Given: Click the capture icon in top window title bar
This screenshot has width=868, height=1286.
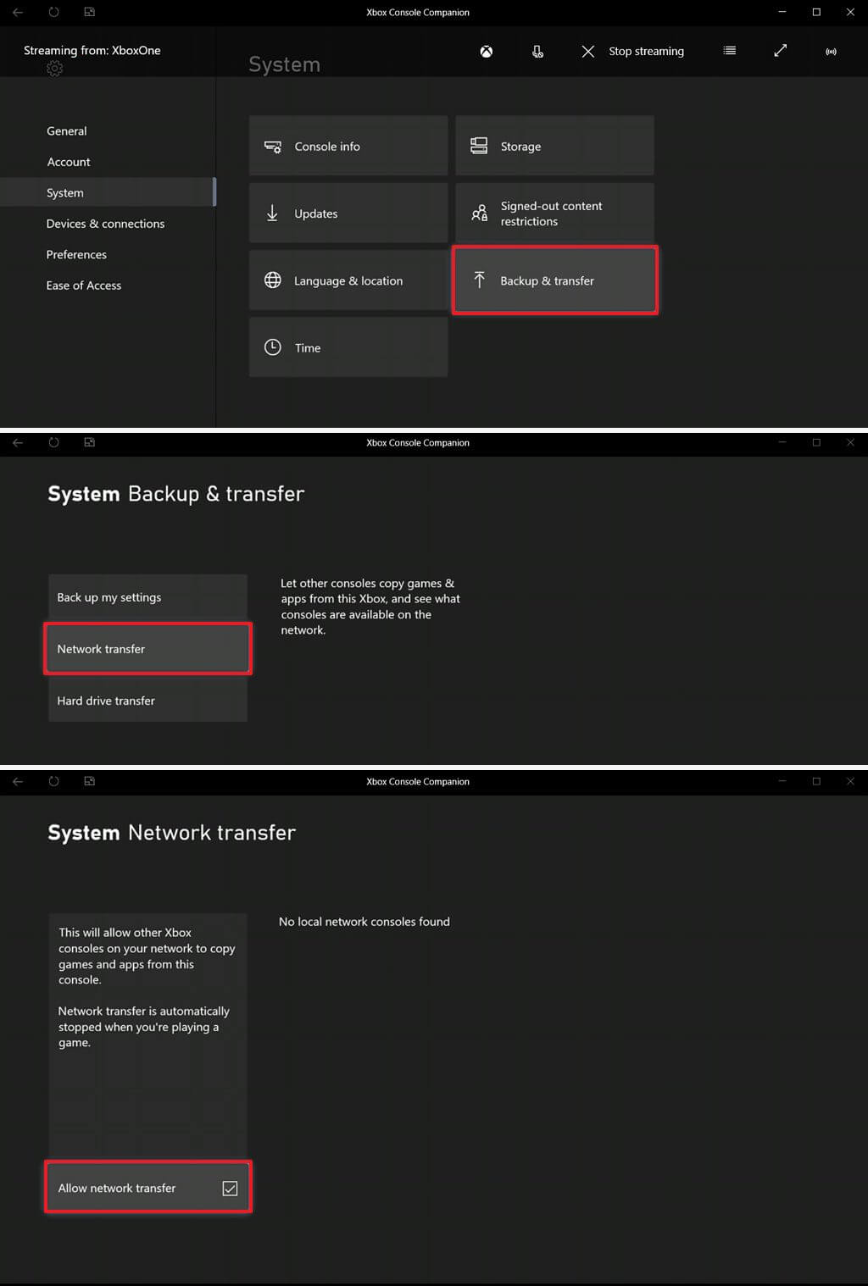Looking at the screenshot, I should [x=89, y=12].
